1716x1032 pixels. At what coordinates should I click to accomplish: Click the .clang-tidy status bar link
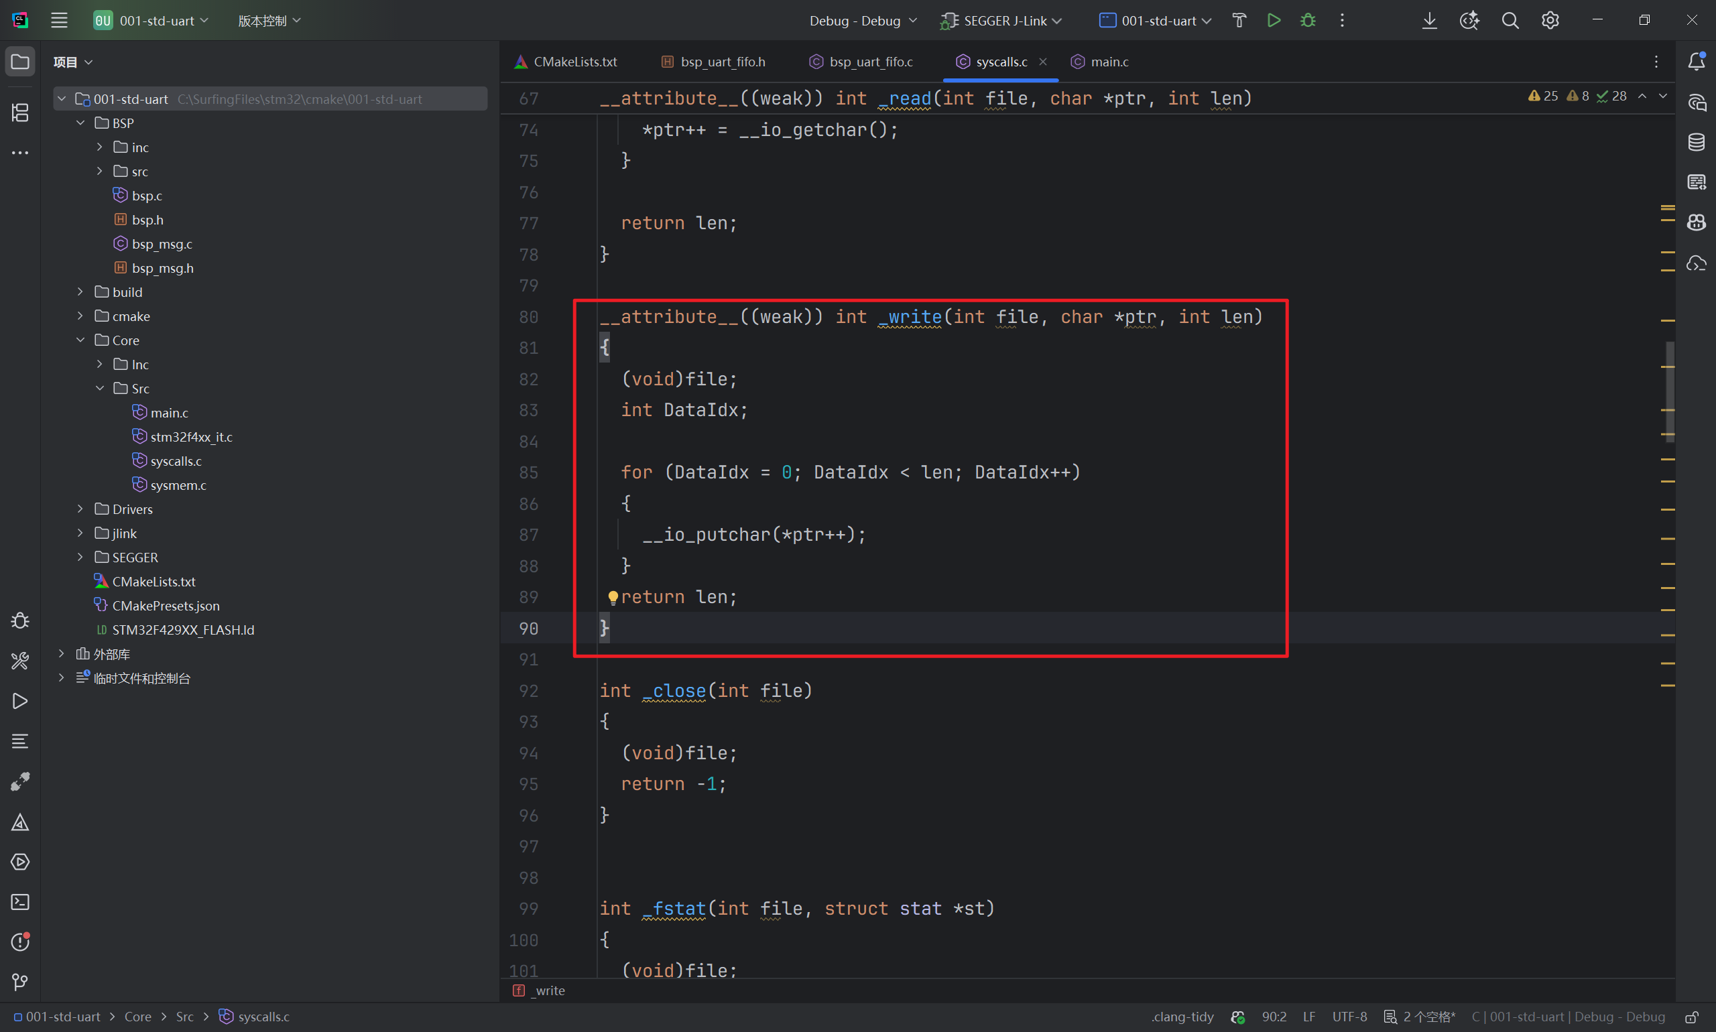pyautogui.click(x=1182, y=1017)
